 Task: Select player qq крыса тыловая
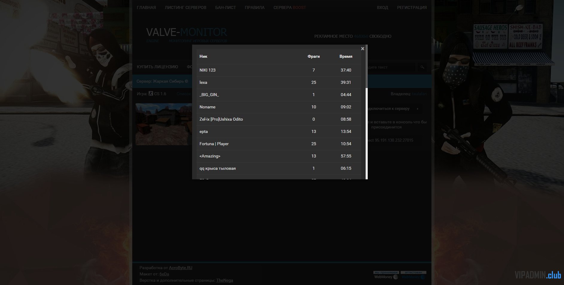coord(279,168)
